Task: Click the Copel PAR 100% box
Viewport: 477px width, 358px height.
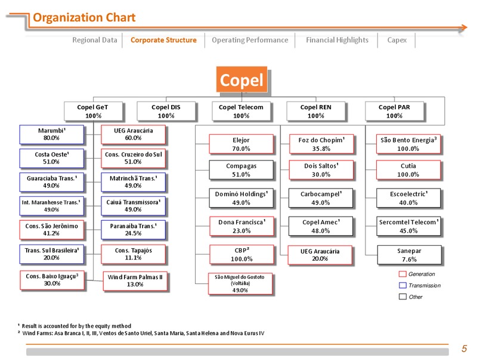Action: (394, 111)
